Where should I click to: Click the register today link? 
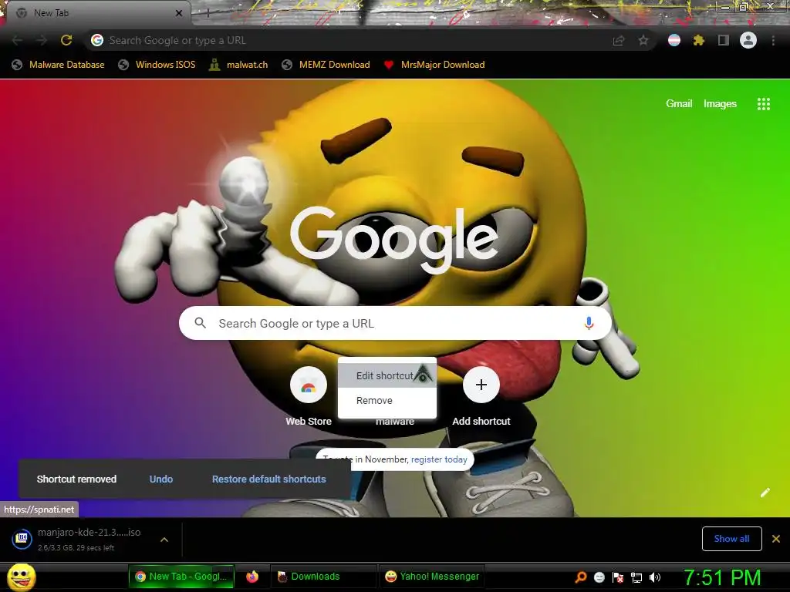pos(439,459)
